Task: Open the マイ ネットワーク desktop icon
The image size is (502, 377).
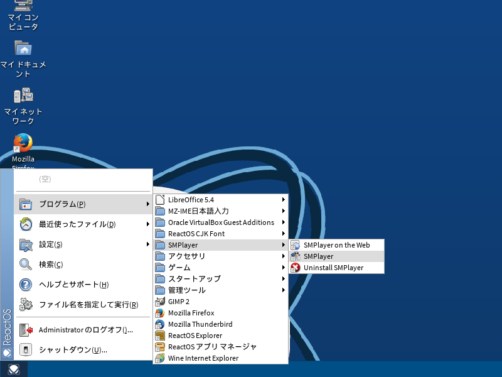Action: (x=23, y=104)
